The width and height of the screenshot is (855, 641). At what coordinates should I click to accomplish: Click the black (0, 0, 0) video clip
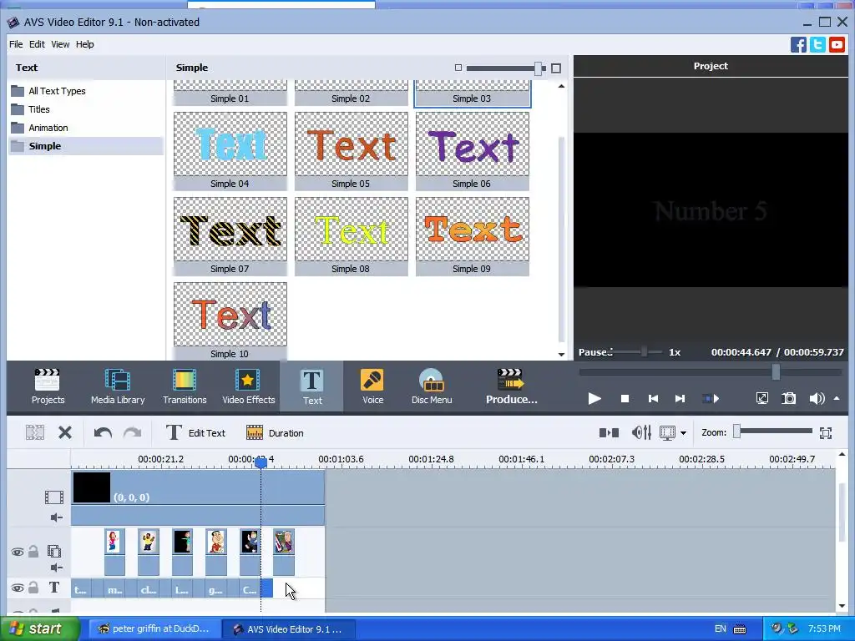[198, 487]
